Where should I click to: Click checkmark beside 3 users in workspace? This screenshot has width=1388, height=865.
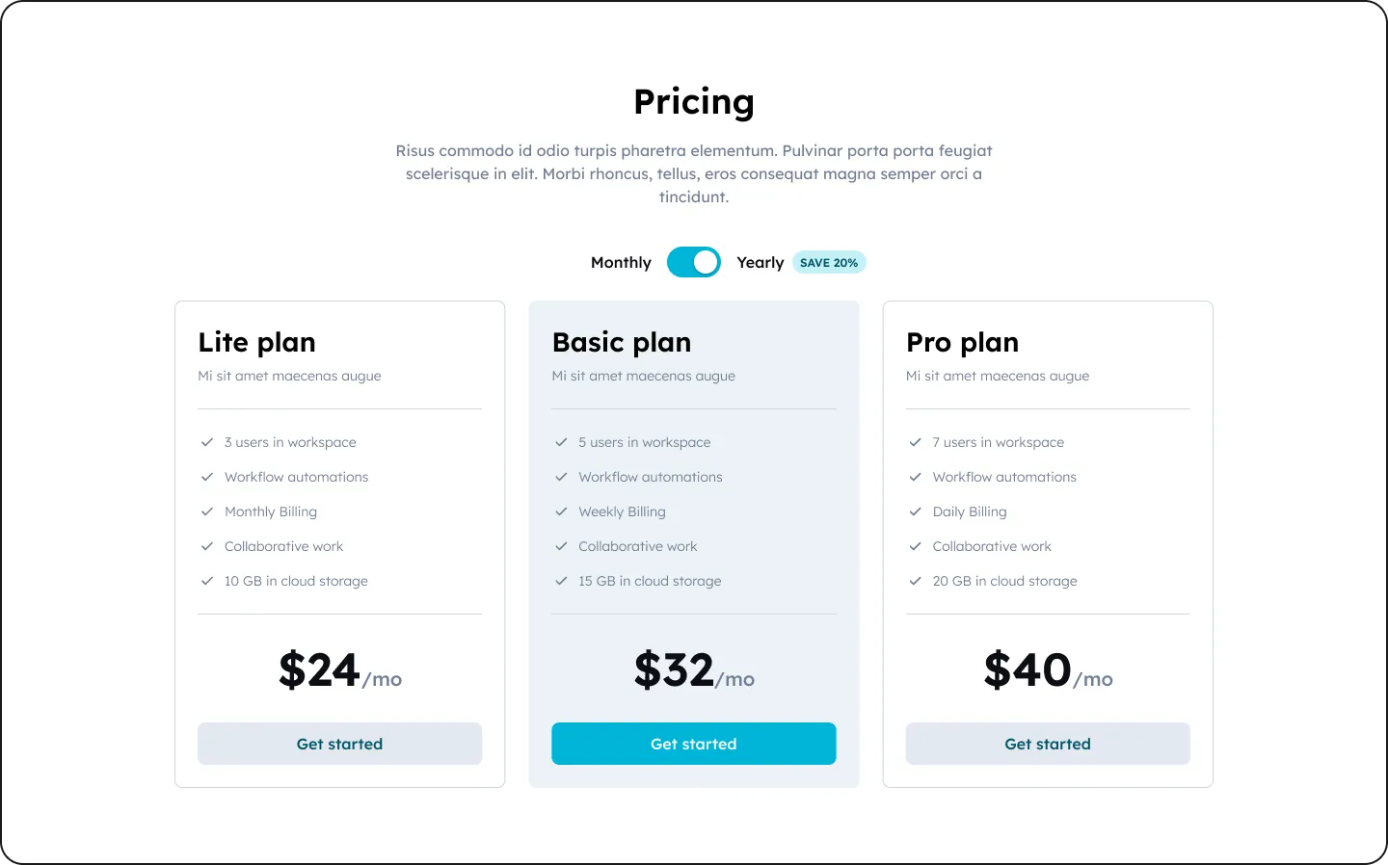pyautogui.click(x=206, y=442)
